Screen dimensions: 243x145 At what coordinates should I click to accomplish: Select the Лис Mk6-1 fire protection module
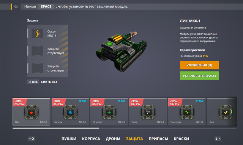31,111
